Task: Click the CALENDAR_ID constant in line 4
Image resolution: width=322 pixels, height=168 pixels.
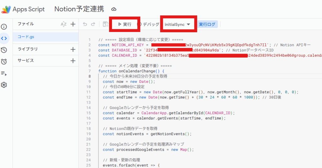Action: (124, 55)
